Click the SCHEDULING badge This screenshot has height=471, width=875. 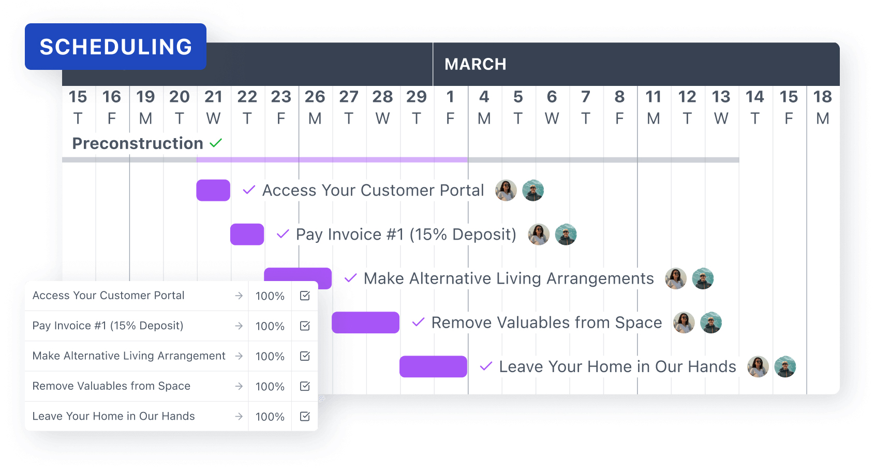[x=115, y=46]
